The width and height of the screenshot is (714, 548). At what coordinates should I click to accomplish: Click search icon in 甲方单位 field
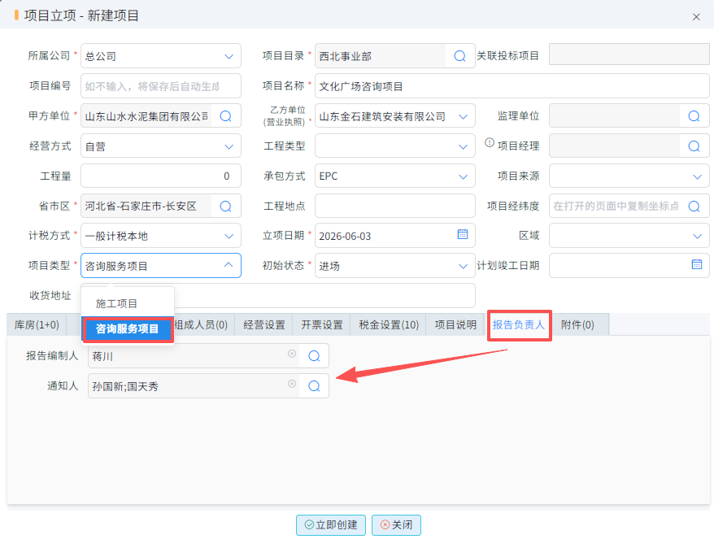pos(226,116)
